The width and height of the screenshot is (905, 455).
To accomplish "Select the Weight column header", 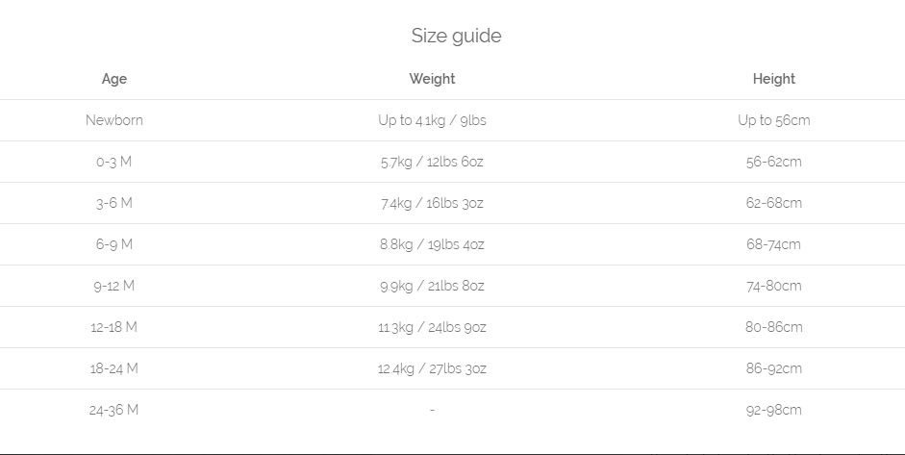I will (432, 79).
